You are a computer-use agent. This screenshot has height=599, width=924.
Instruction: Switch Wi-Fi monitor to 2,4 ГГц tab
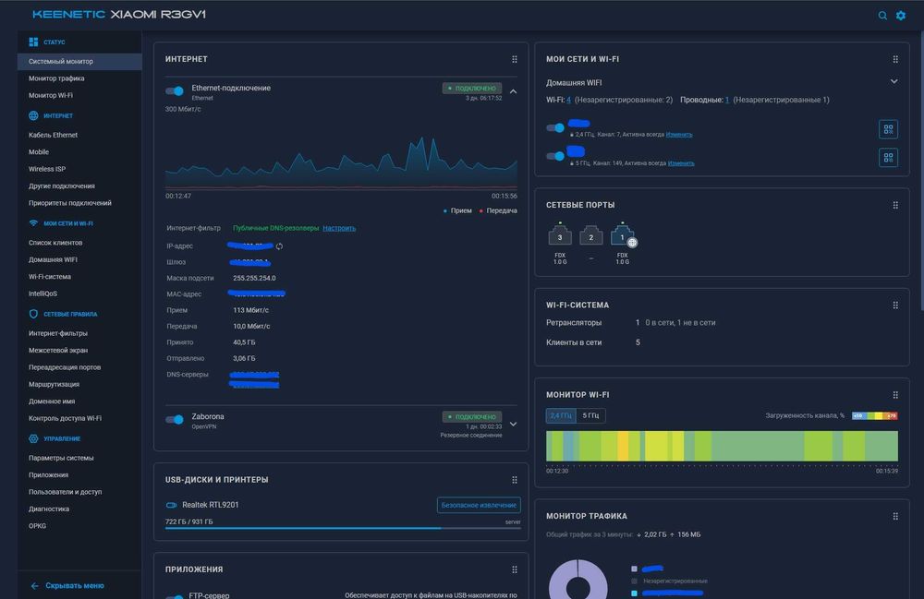561,415
